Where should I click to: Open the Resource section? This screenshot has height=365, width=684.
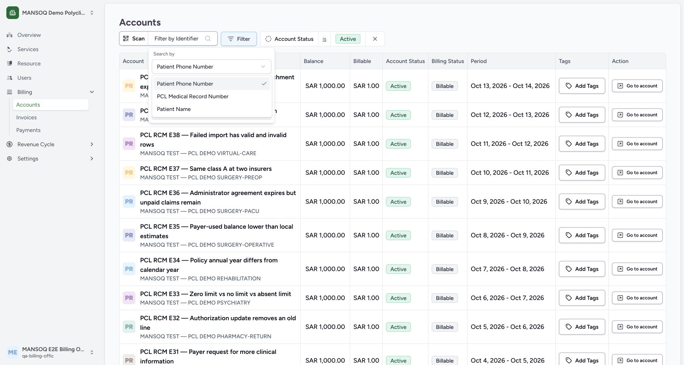tap(29, 63)
